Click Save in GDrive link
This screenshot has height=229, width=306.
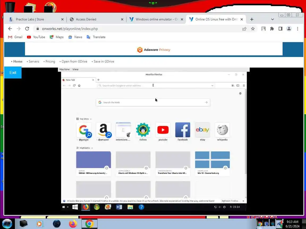click(104, 61)
